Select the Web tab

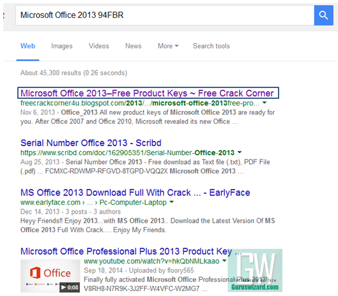point(28,46)
